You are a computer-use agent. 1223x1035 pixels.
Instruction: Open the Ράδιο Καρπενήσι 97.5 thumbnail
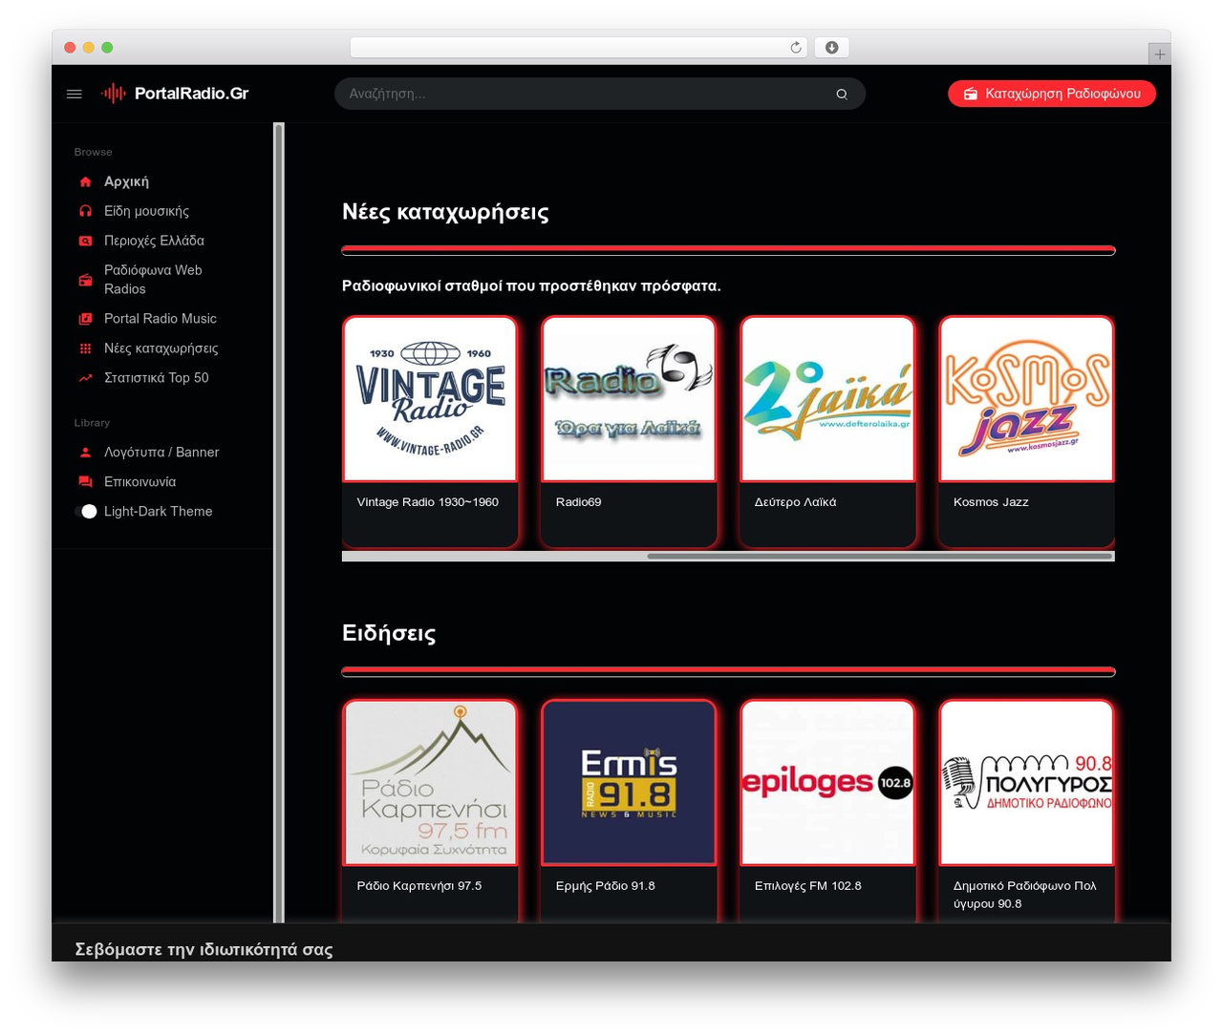tap(430, 783)
